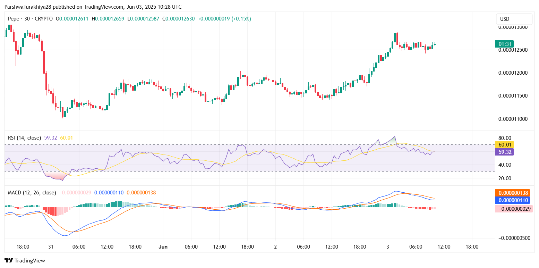Click the pink −0.000000029 MACD axis badge
The width and height of the screenshot is (539, 268).
[514, 209]
